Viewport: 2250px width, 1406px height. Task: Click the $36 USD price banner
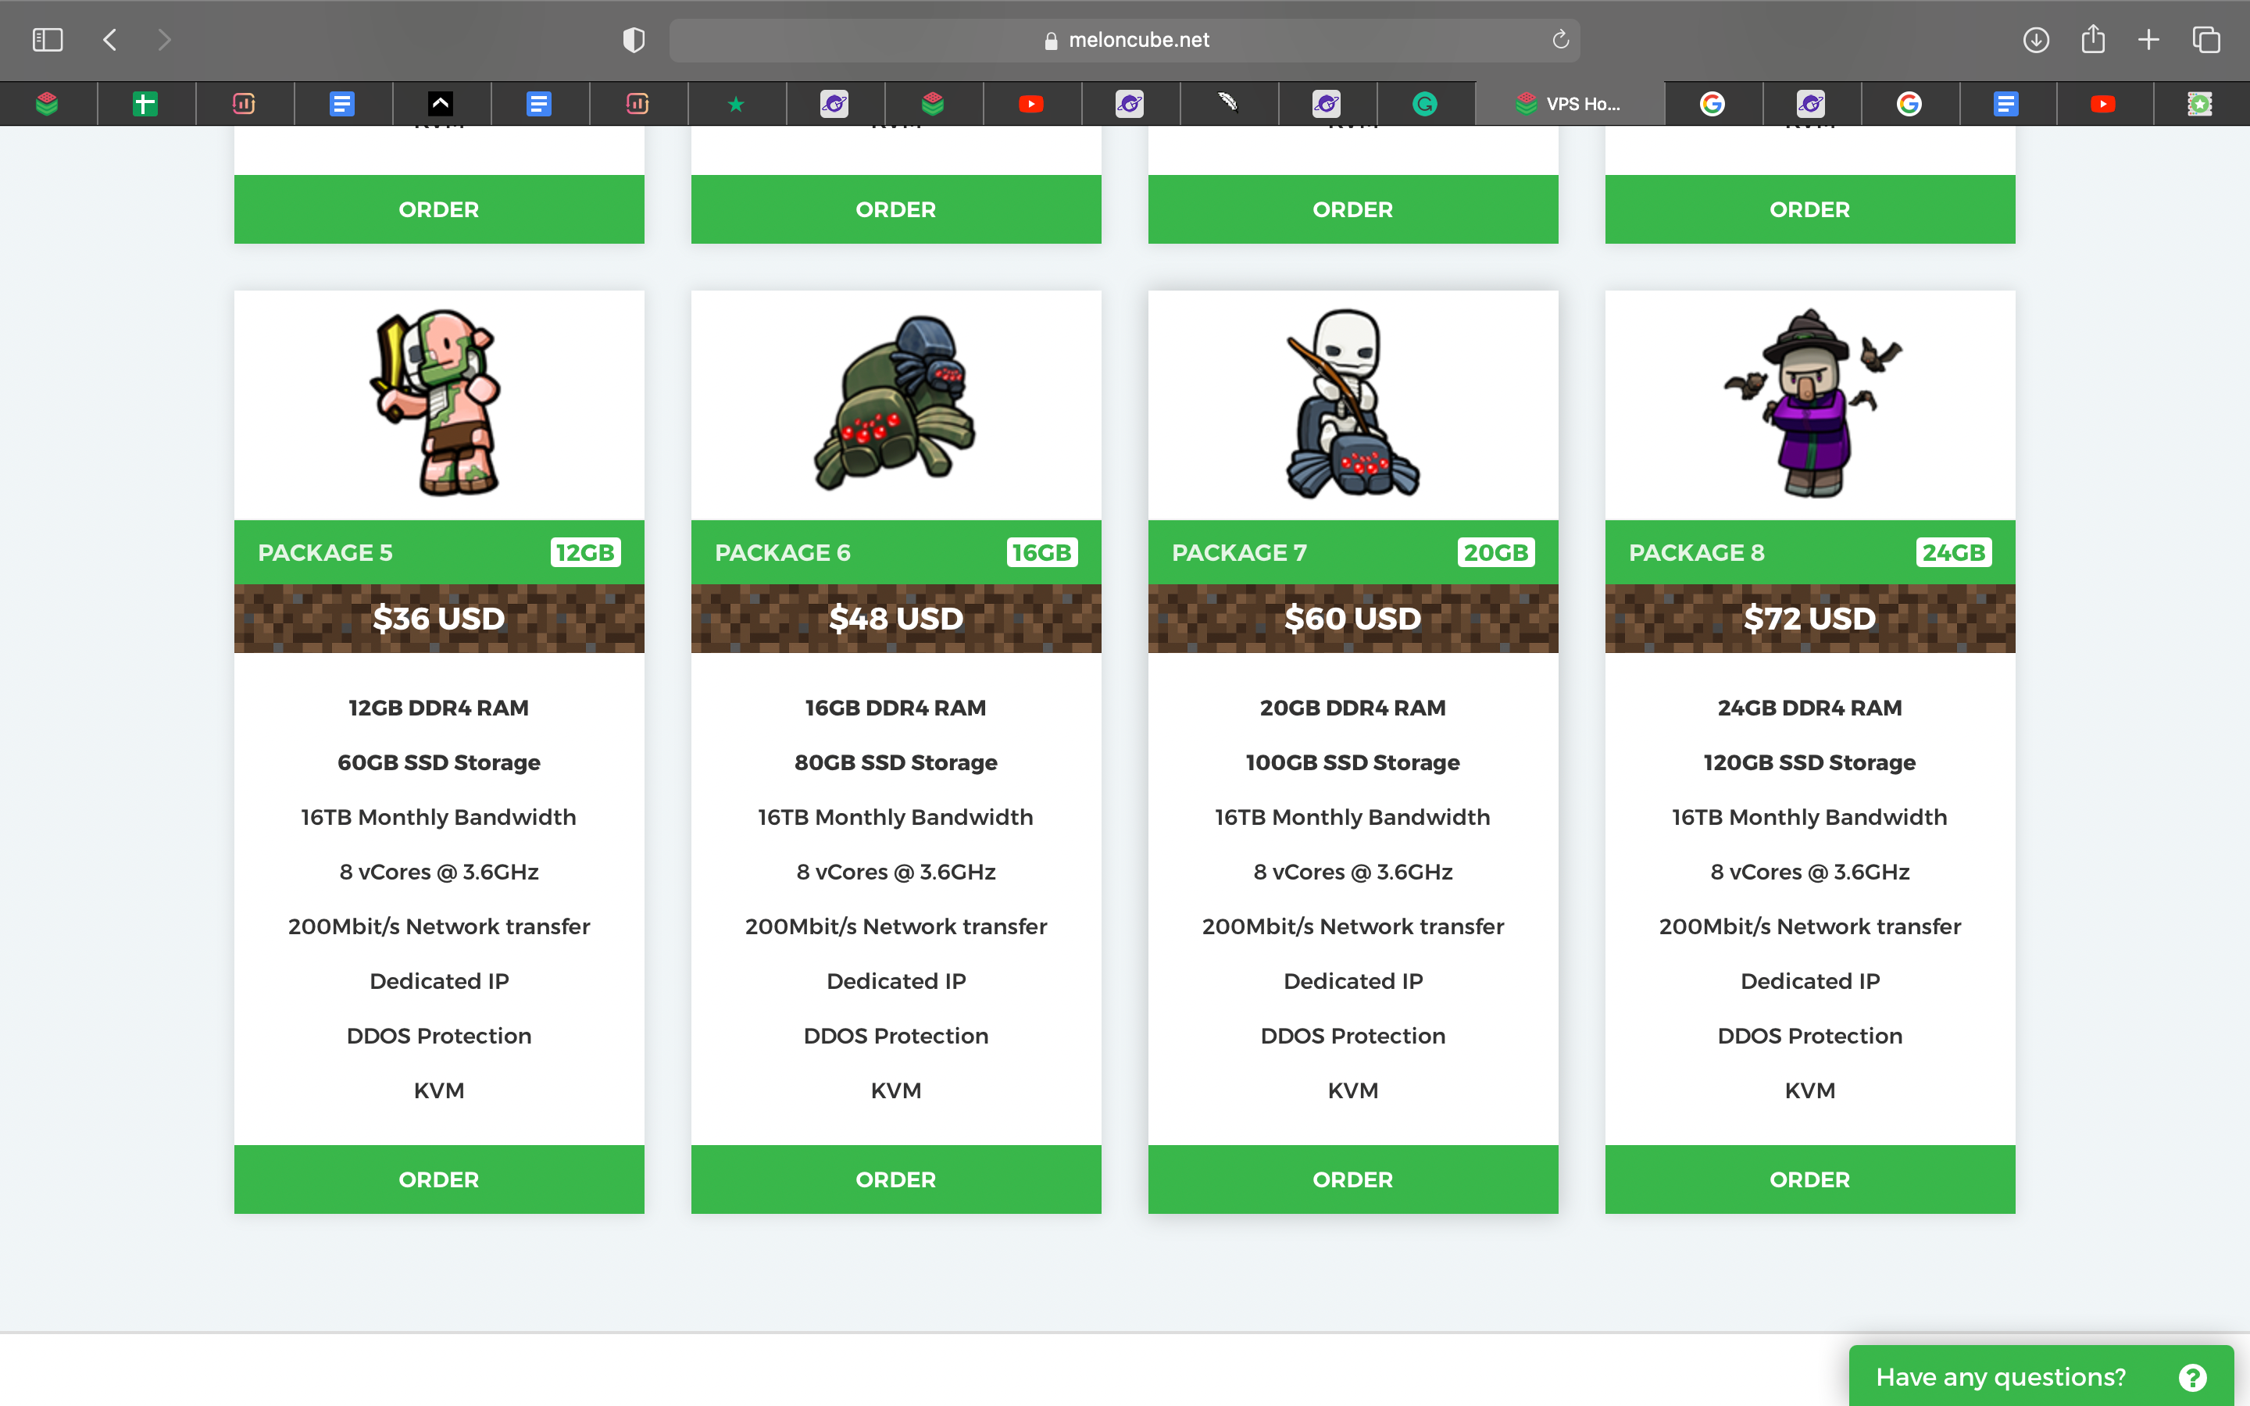click(x=439, y=619)
